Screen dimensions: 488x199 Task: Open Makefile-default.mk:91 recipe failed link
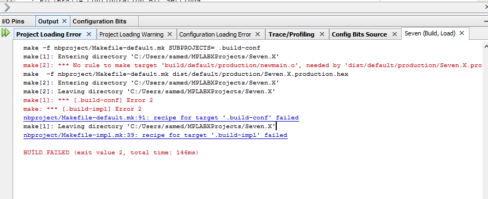point(161,118)
